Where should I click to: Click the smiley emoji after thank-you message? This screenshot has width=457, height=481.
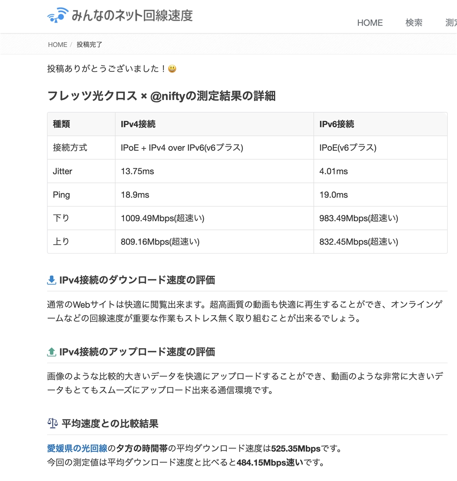tap(172, 69)
